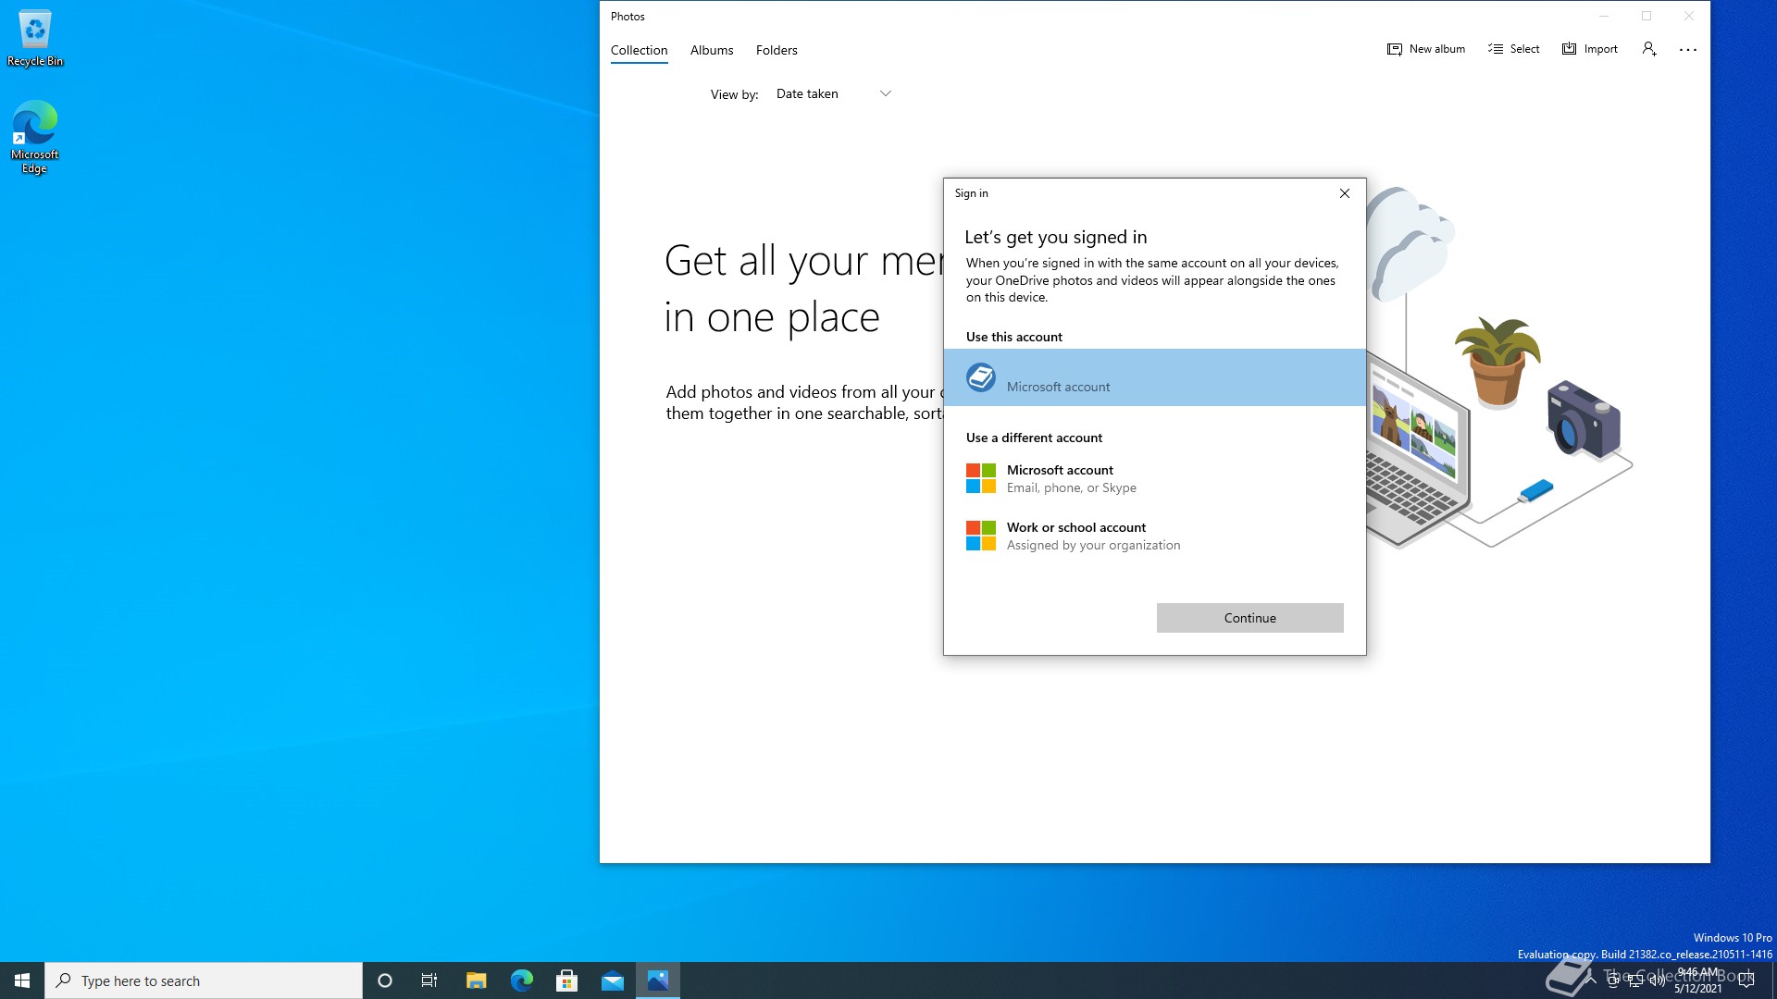
Task: Open the Action Center notifications icon
Action: coord(1746,980)
